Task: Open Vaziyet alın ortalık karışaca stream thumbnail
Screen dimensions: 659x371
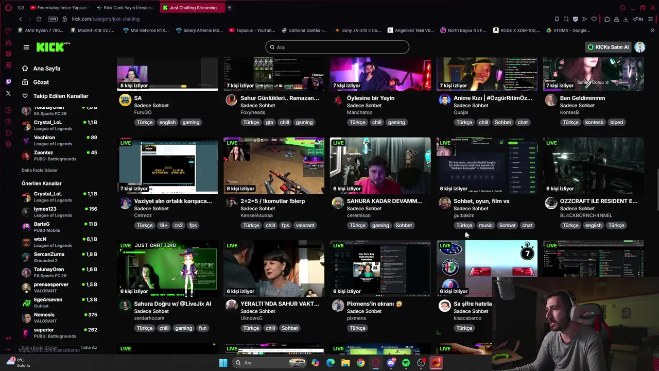Action: [168, 165]
